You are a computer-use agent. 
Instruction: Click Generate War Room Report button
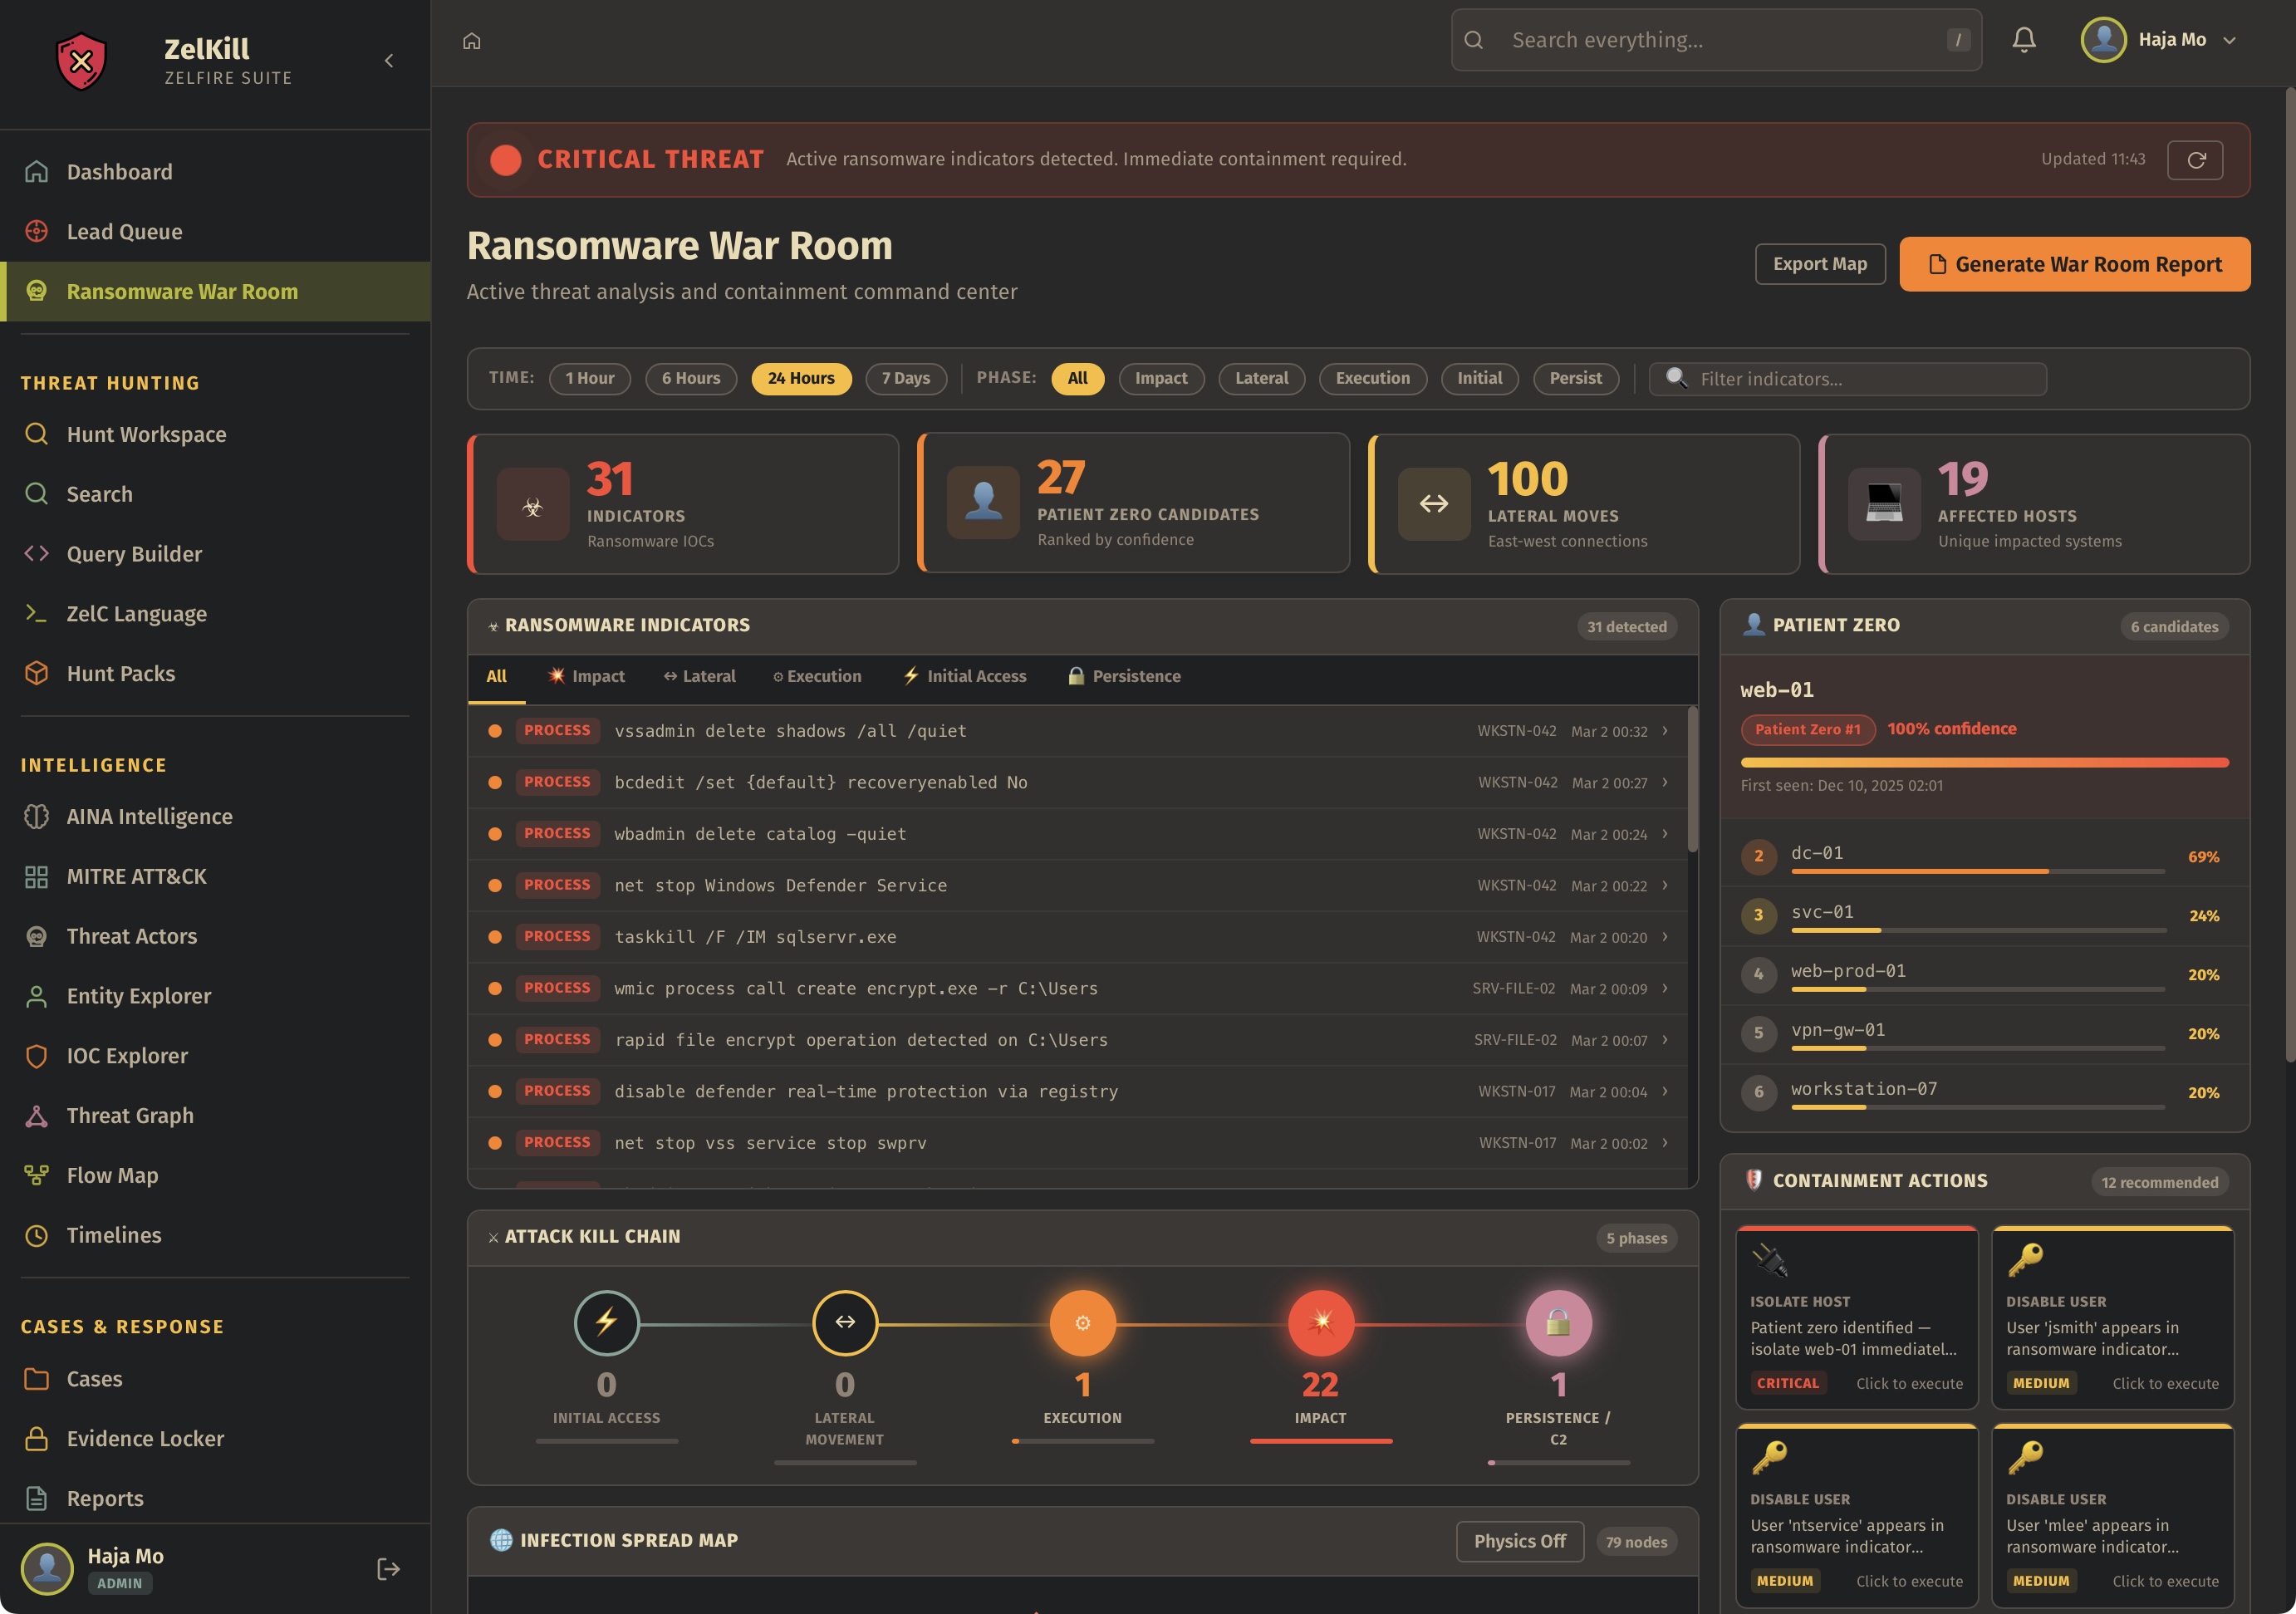pos(2074,264)
